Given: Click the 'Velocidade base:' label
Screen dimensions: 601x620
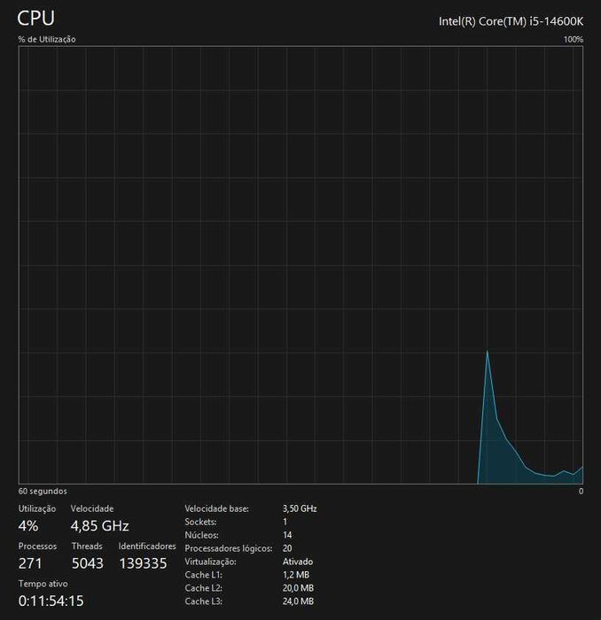Looking at the screenshot, I should (217, 508).
